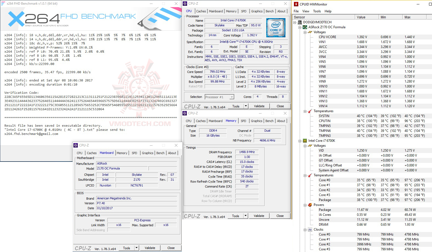This screenshot has width=432, height=252.
Task: Click the CPU-Z icon in Mainboard window title
Action: 76,145
